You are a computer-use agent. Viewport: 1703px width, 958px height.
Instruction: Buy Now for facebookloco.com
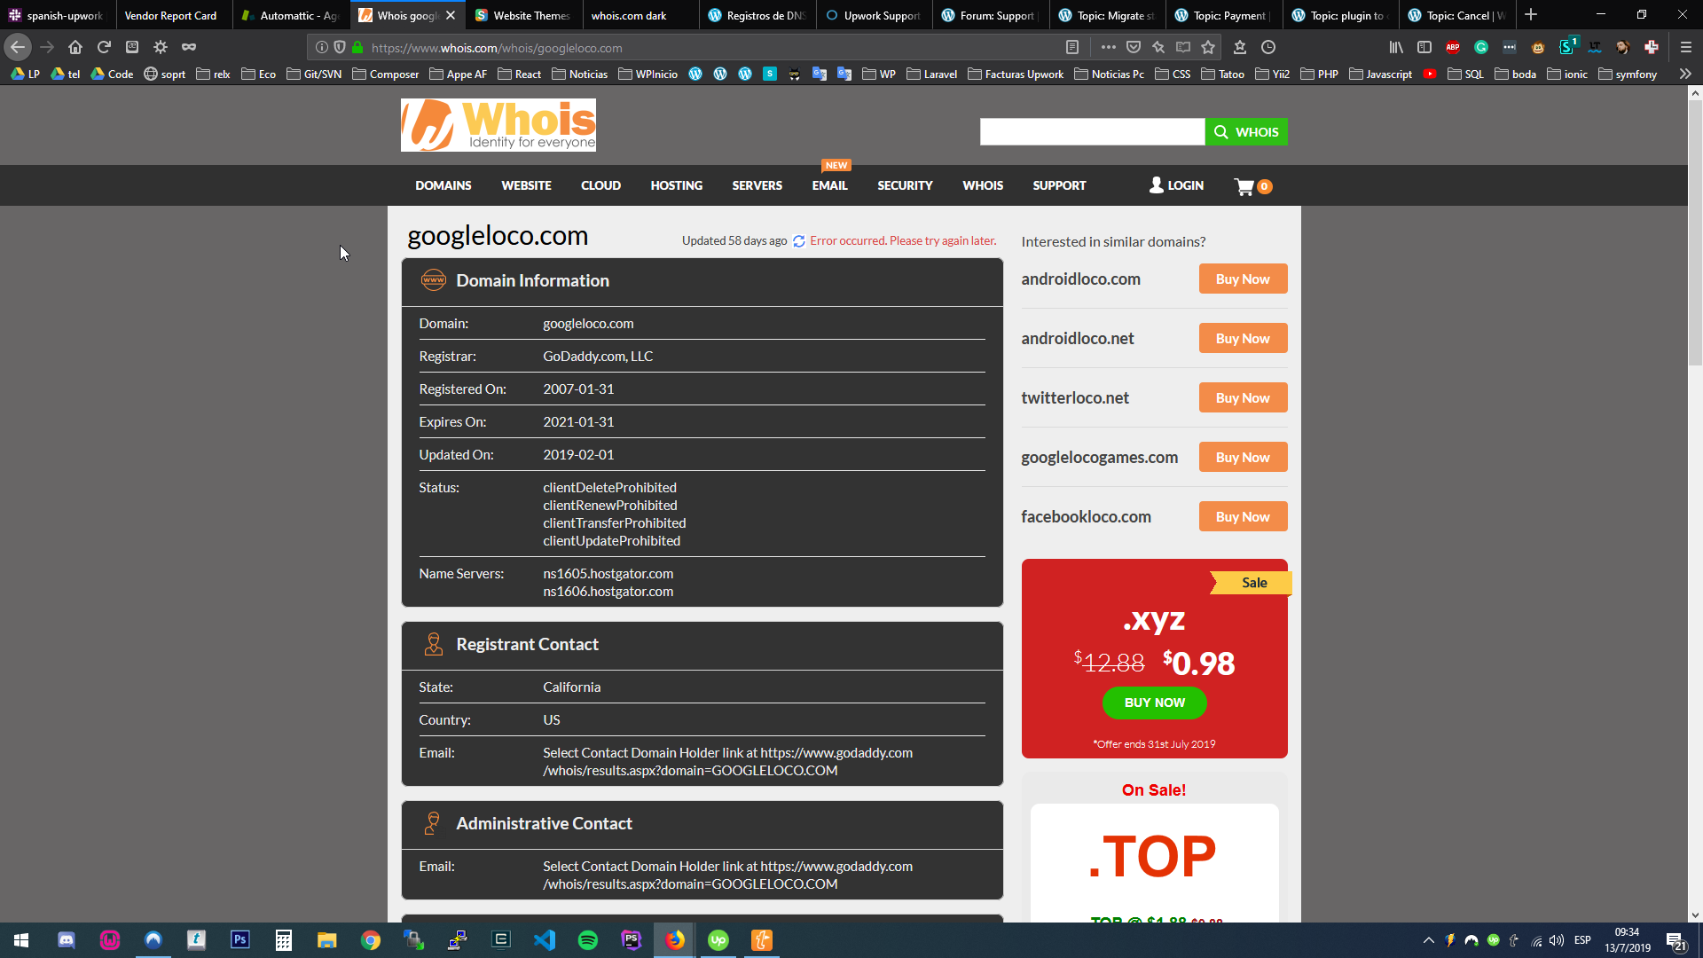point(1243,516)
